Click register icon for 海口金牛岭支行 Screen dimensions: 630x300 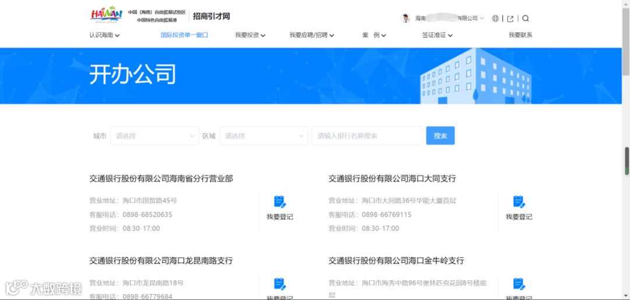click(519, 284)
